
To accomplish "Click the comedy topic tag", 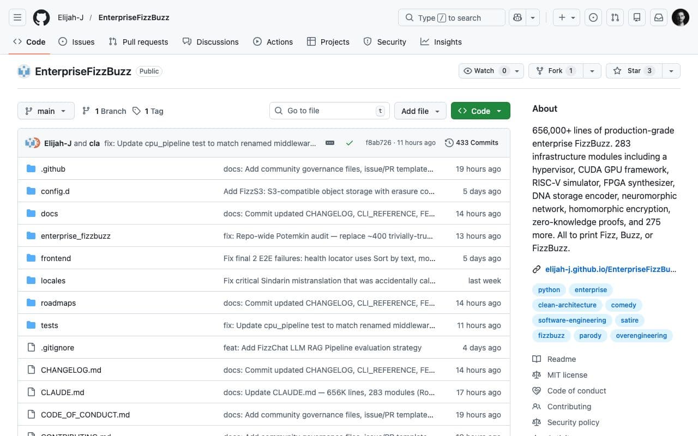I will [x=623, y=305].
